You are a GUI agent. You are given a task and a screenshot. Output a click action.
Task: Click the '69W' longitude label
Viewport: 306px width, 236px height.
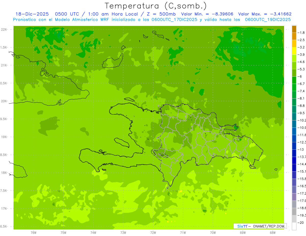pyautogui.click(x=243, y=233)
